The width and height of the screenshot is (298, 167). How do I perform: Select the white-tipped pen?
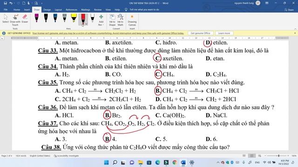point(92,18)
